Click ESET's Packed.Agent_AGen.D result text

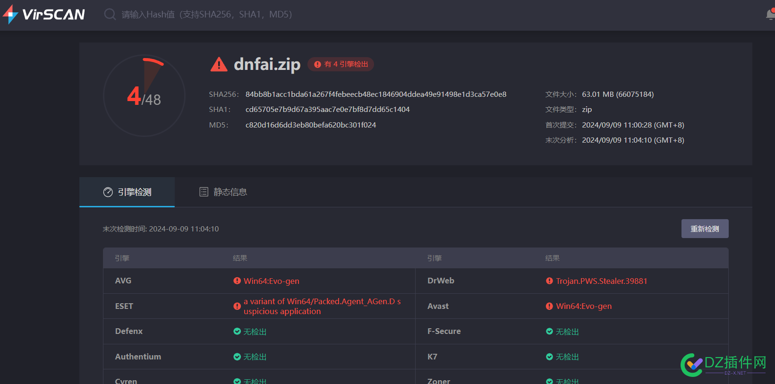(x=322, y=306)
